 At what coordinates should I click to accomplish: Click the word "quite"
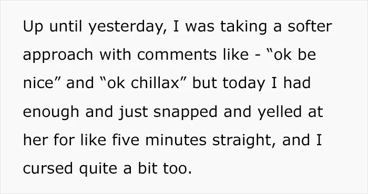[98, 169]
